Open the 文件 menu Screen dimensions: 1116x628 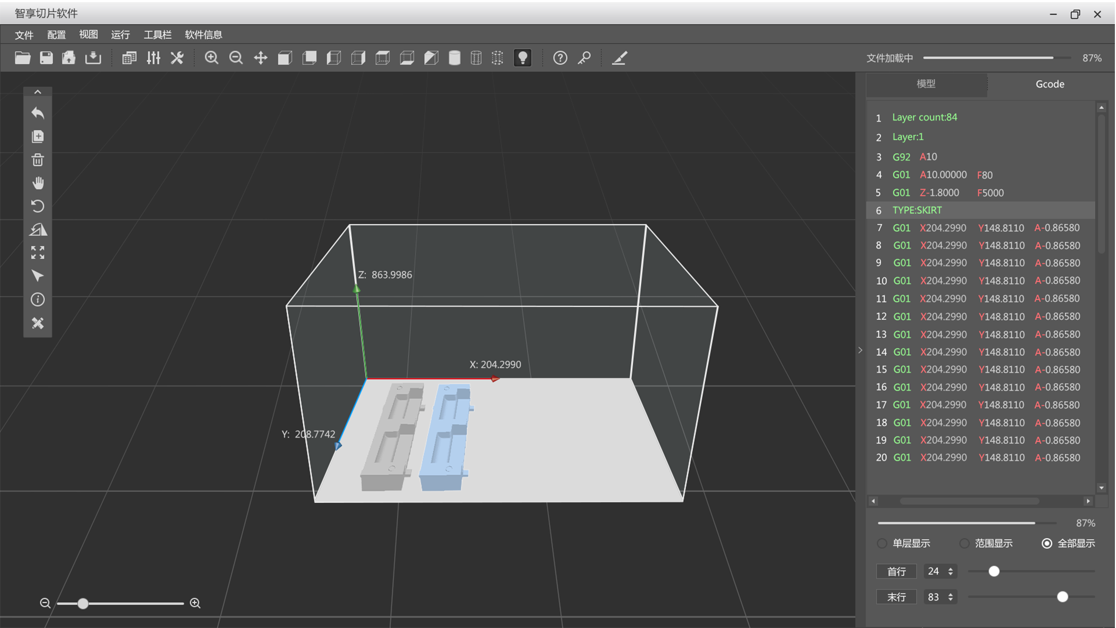pyautogui.click(x=24, y=35)
